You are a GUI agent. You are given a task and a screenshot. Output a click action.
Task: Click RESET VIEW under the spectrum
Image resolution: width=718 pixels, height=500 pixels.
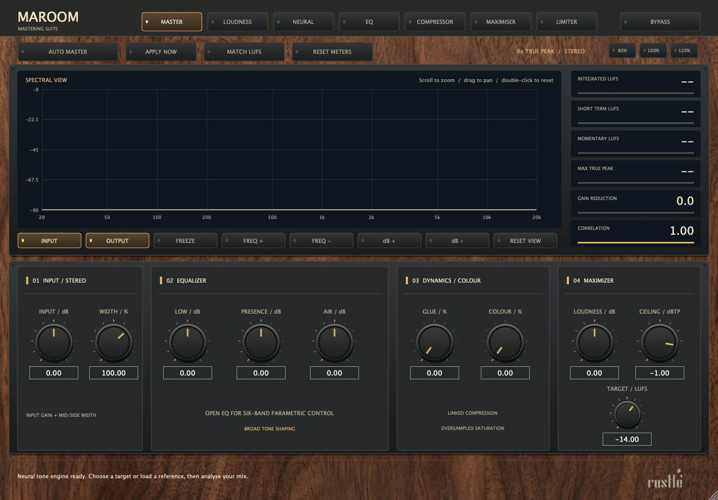[525, 241]
